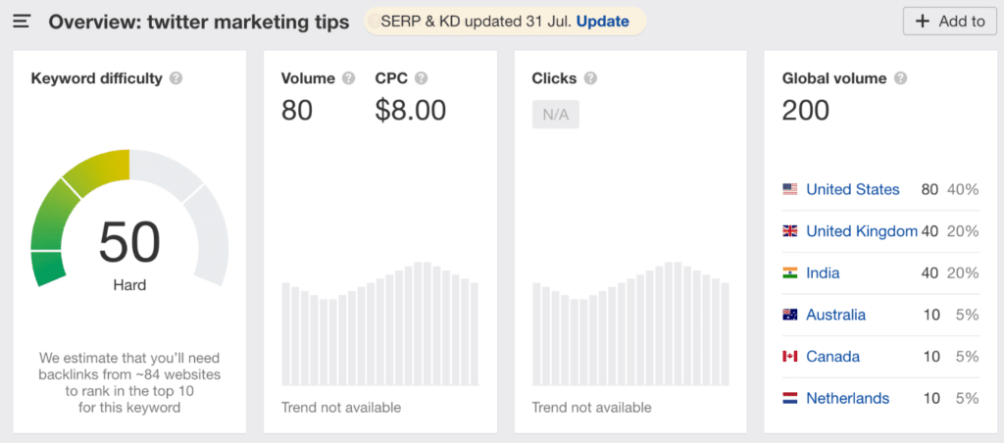The image size is (1004, 443).
Task: Click CPC help question mark icon
Action: click(x=421, y=78)
